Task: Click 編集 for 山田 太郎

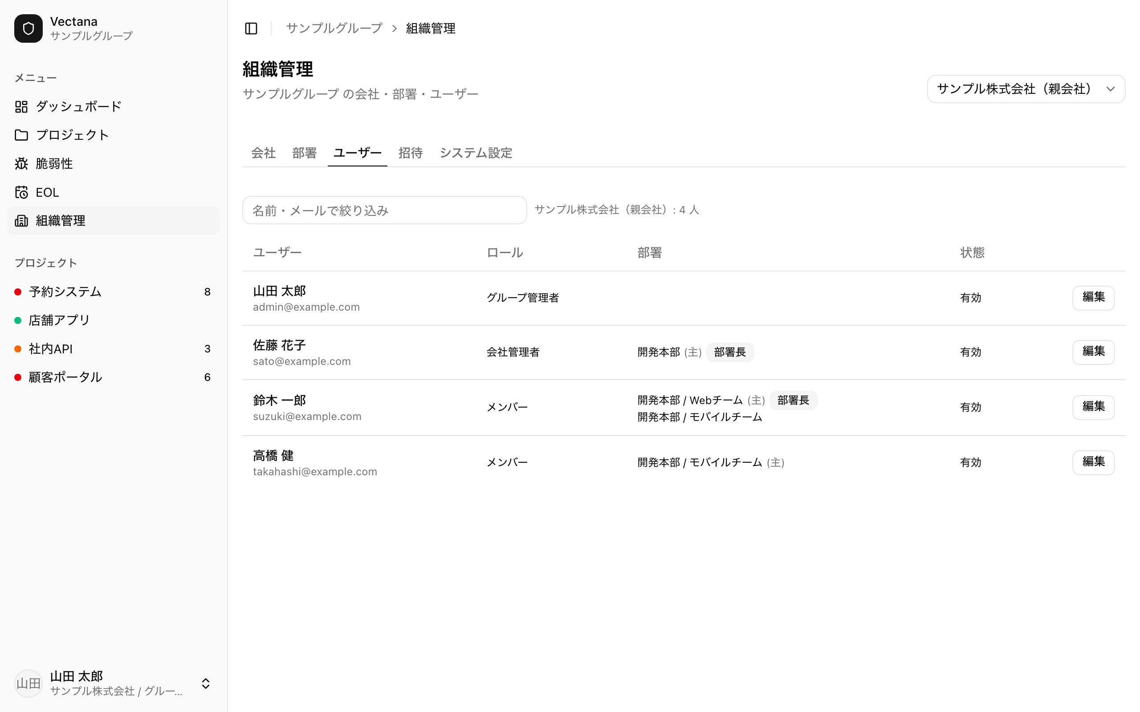Action: coord(1093,298)
